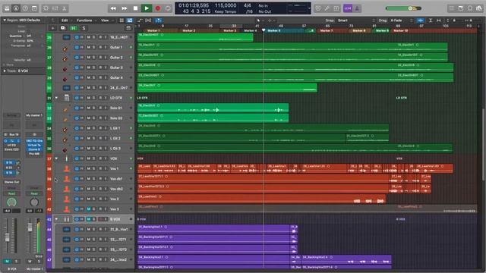
Task: Mute the B VOX channel strip
Action: [8, 261]
